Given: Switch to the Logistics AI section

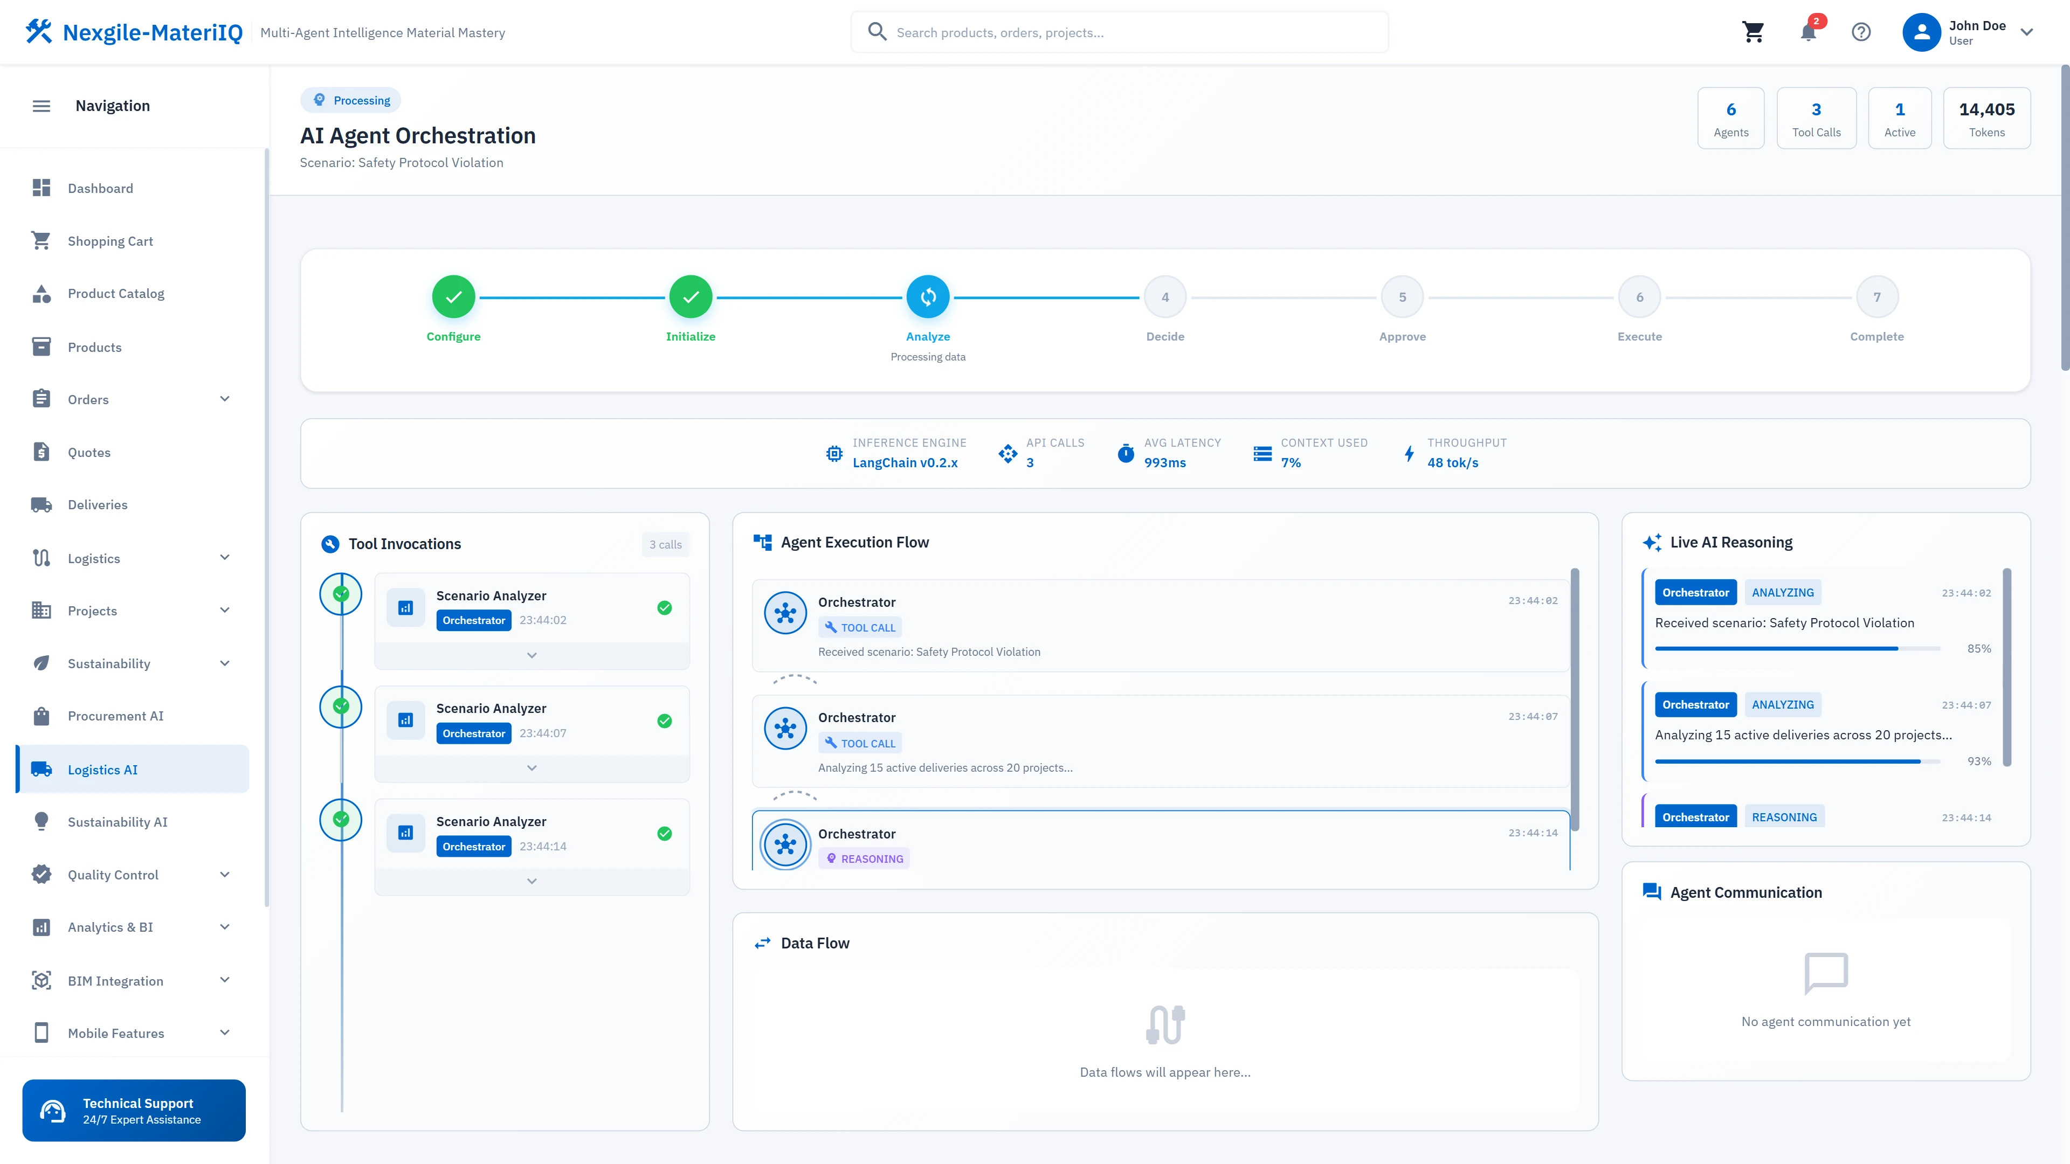Looking at the screenshot, I should tap(102, 769).
